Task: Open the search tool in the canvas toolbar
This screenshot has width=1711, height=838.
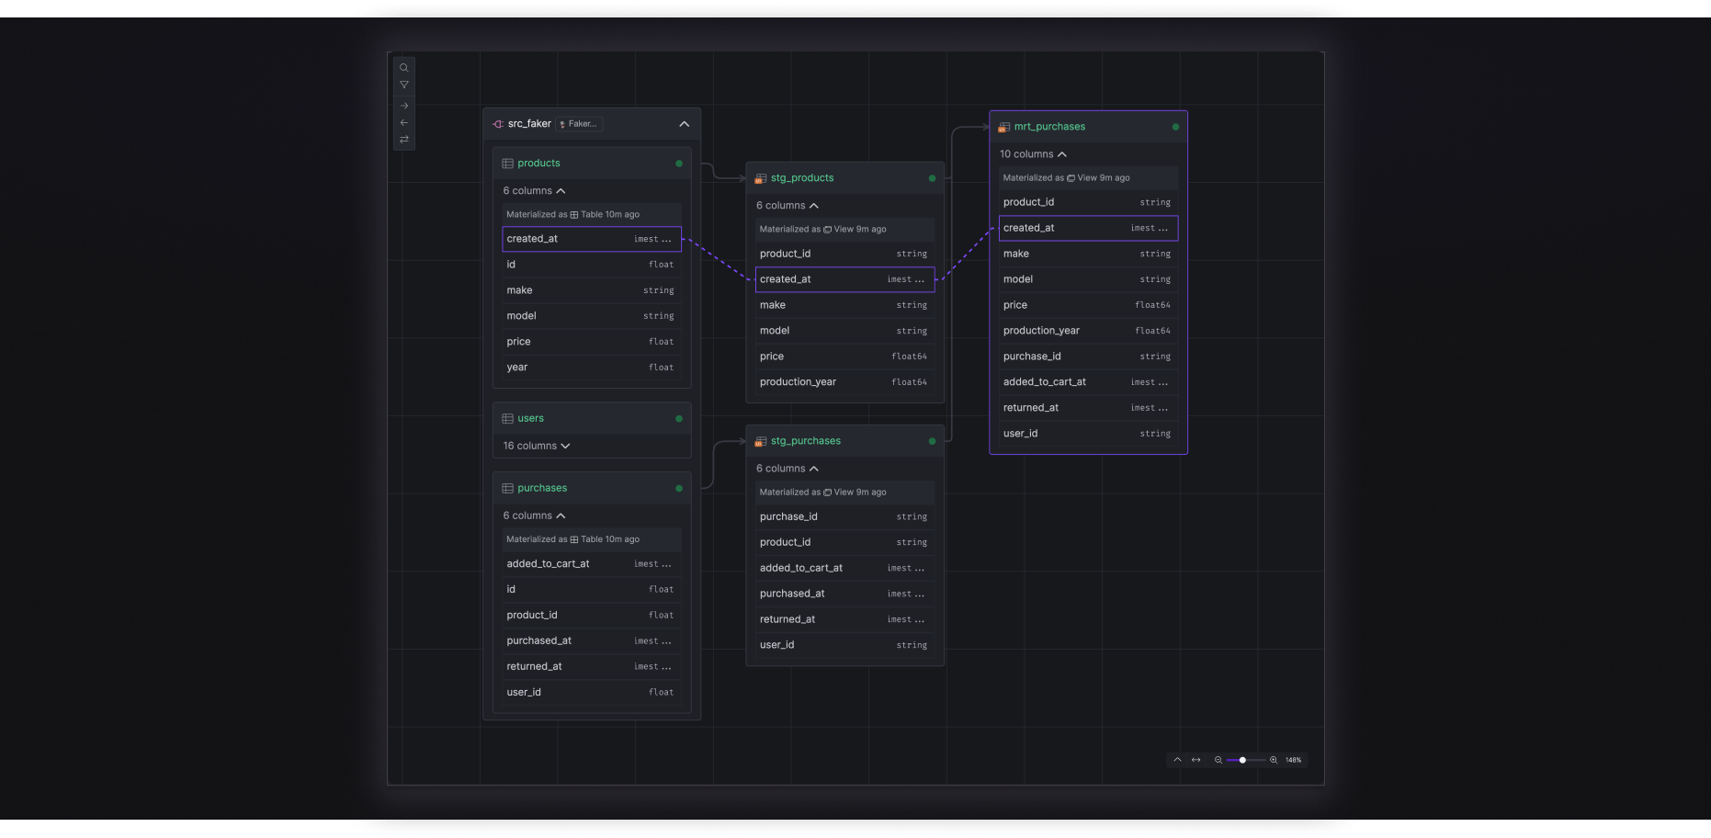Action: point(403,68)
